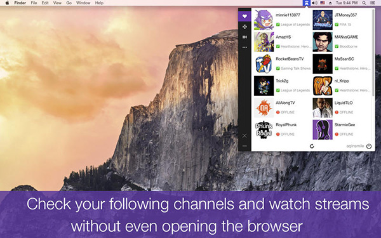
Task: Click the channel list scrollbar
Action: [x=373, y=51]
